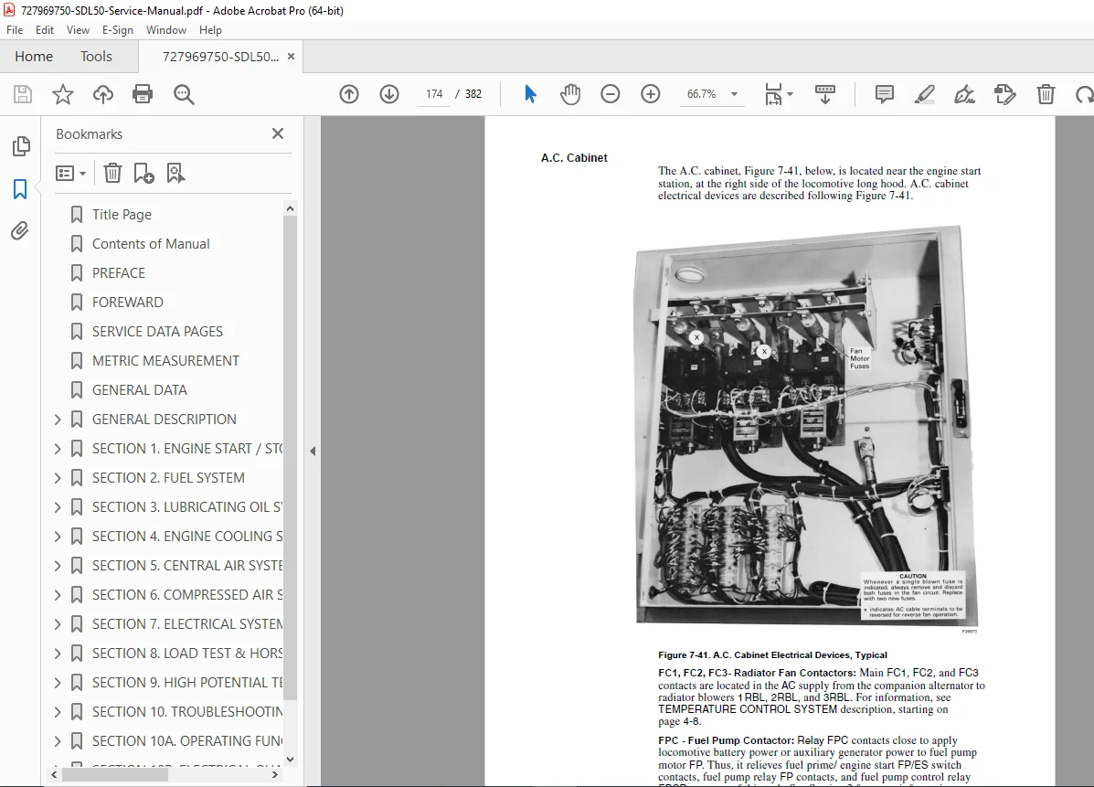Expand SECTION 1. ENGINE START bookmark
Image resolution: width=1094 pixels, height=787 pixels.
click(58, 449)
